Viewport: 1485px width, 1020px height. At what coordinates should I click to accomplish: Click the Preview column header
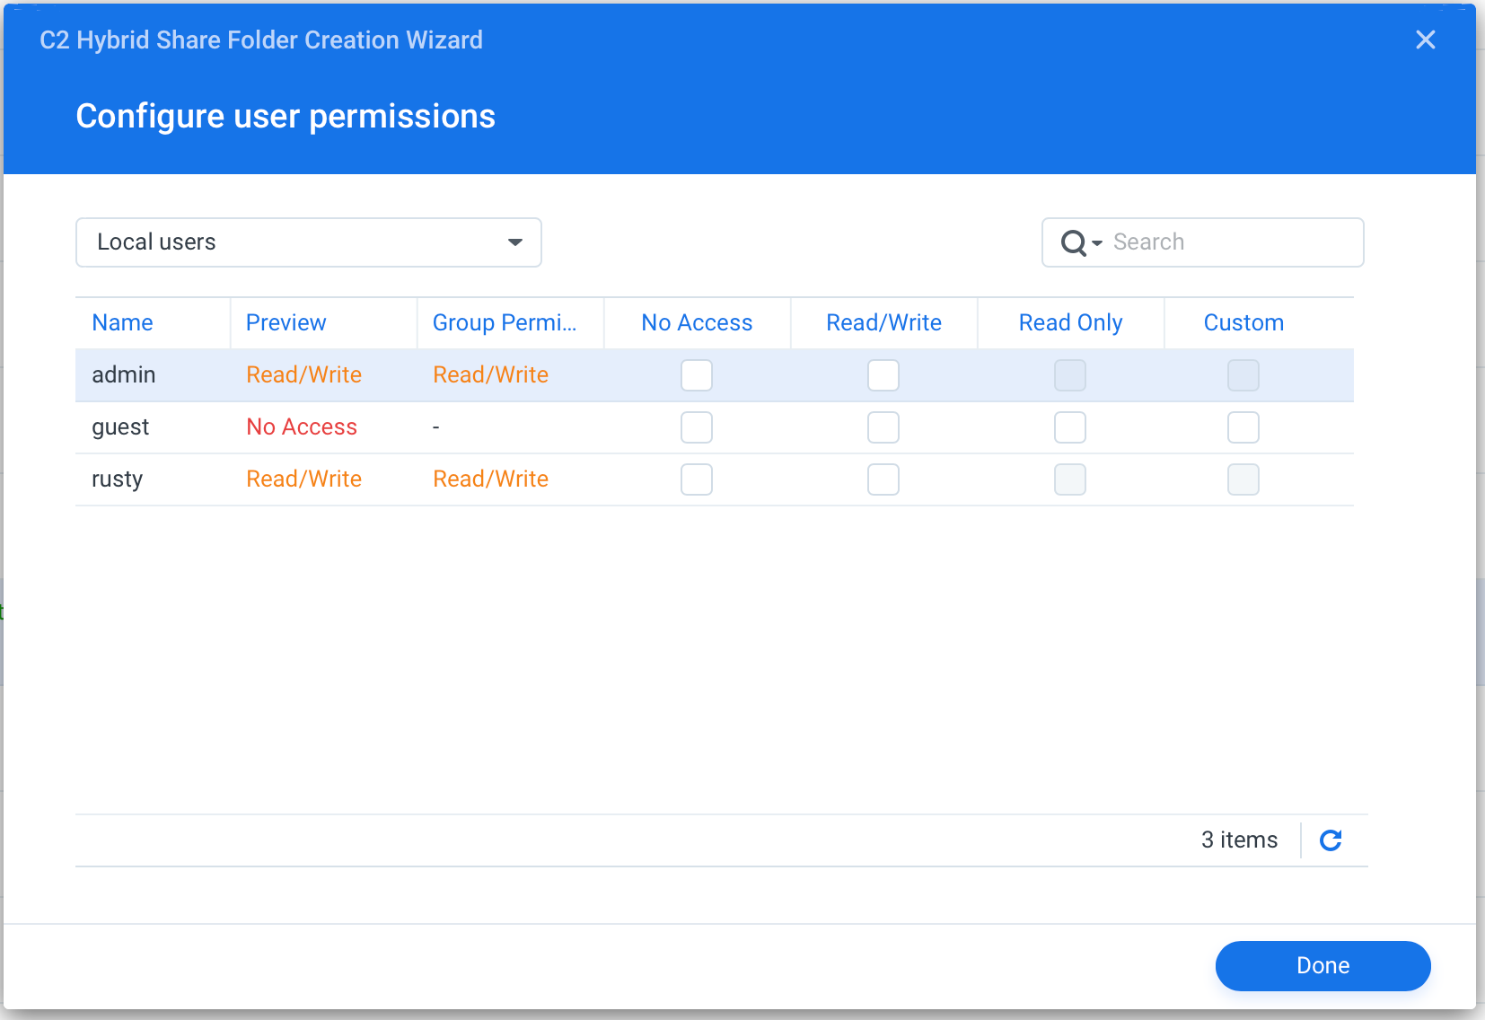[286, 323]
